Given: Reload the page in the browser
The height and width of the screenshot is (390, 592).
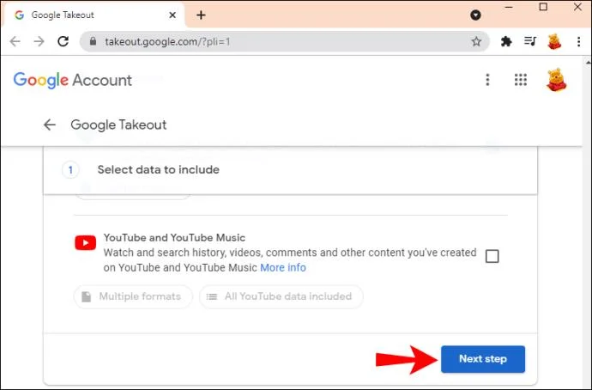Looking at the screenshot, I should click(x=63, y=41).
